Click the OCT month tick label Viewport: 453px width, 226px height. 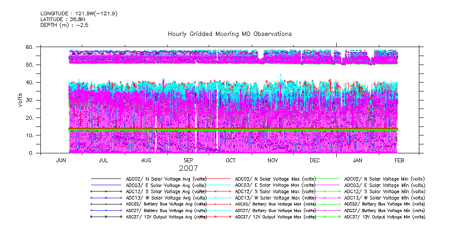(230, 161)
